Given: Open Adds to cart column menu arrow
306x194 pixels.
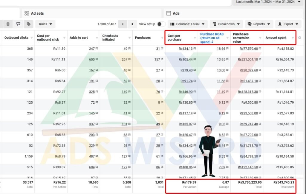Looking at the screenshot, I should point(97,38).
